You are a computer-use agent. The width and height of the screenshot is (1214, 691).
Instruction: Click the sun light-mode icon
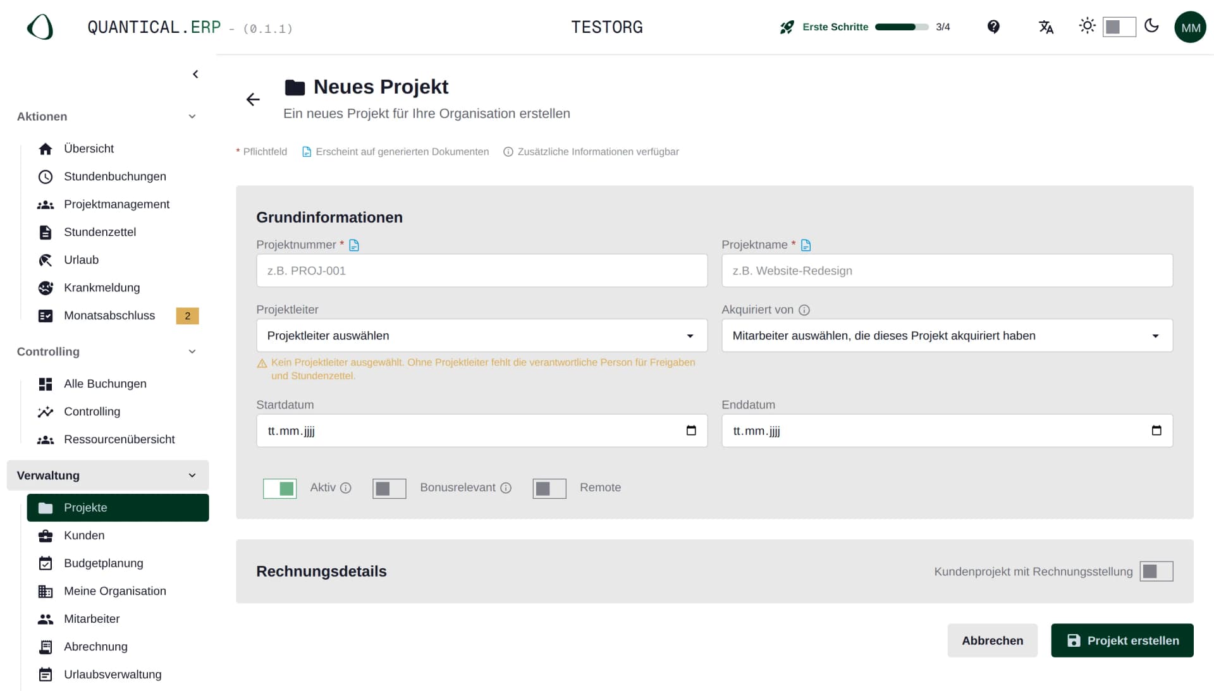point(1087,26)
